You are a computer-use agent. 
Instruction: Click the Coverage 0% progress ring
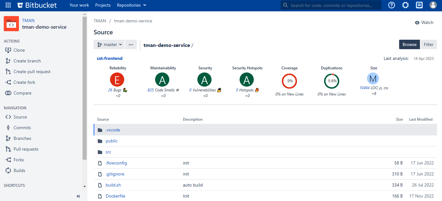pyautogui.click(x=289, y=81)
